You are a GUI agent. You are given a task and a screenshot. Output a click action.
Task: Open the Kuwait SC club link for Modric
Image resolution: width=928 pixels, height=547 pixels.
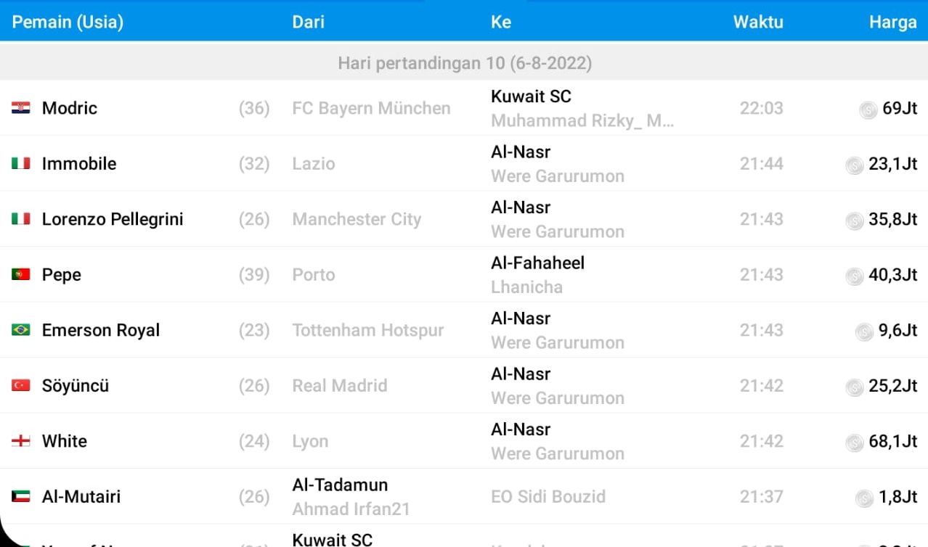[531, 96]
